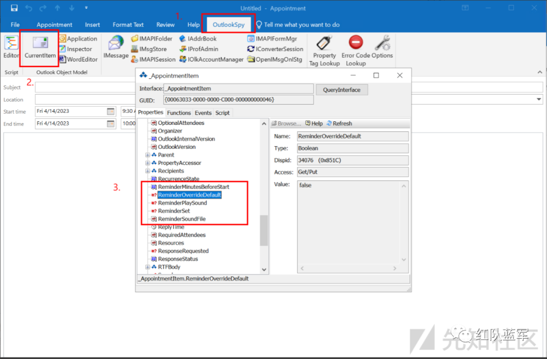Image resolution: width=547 pixels, height=359 pixels.
Task: Click the Next Item down arrow
Action: click(x=71, y=8)
